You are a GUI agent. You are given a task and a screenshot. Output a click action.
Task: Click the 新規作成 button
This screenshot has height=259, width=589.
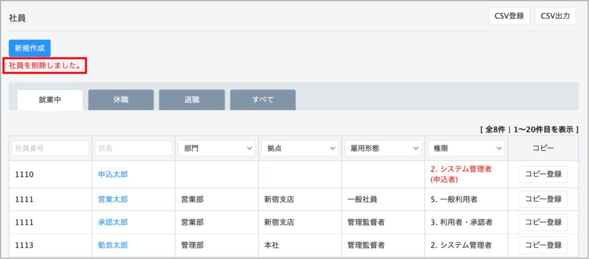(29, 48)
